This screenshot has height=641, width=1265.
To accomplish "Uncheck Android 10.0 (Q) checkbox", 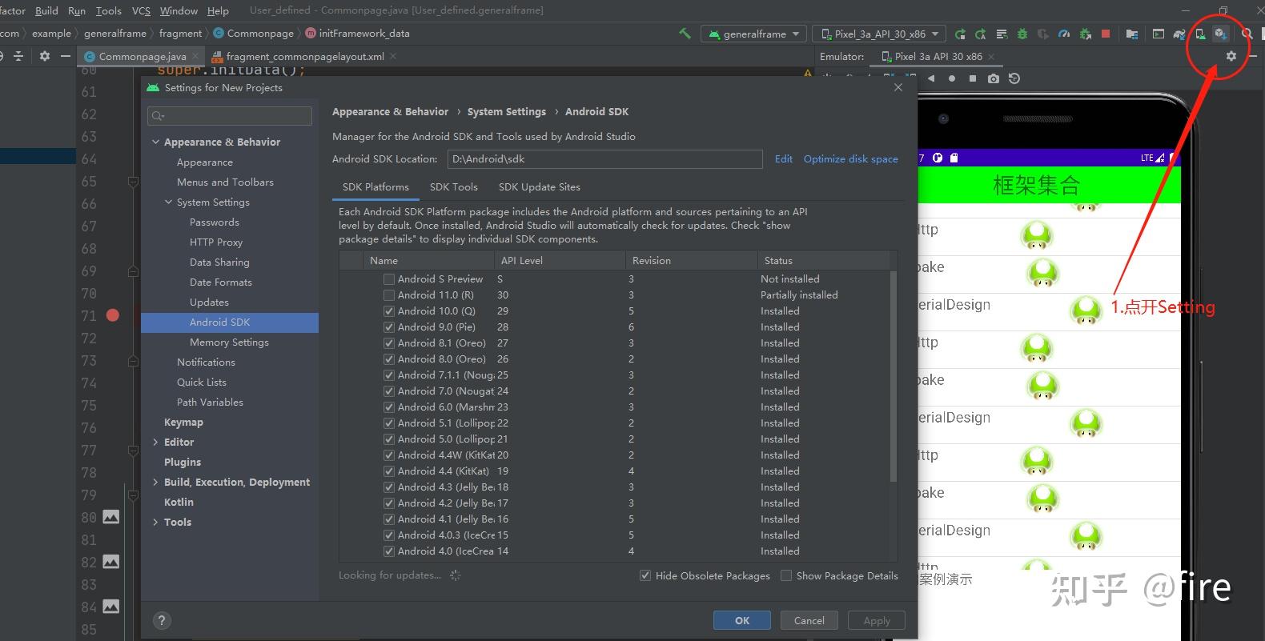I will pyautogui.click(x=389, y=311).
